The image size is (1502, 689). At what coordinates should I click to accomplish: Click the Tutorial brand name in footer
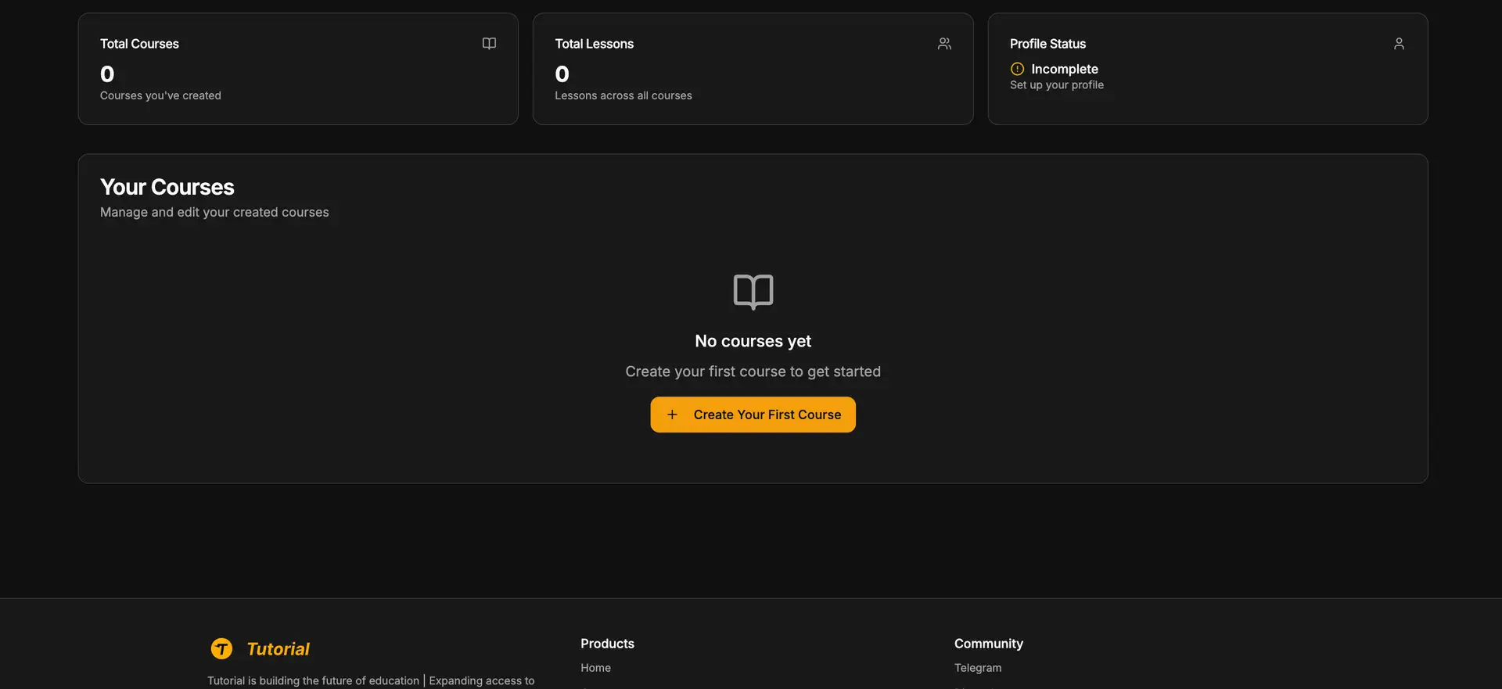point(278,649)
